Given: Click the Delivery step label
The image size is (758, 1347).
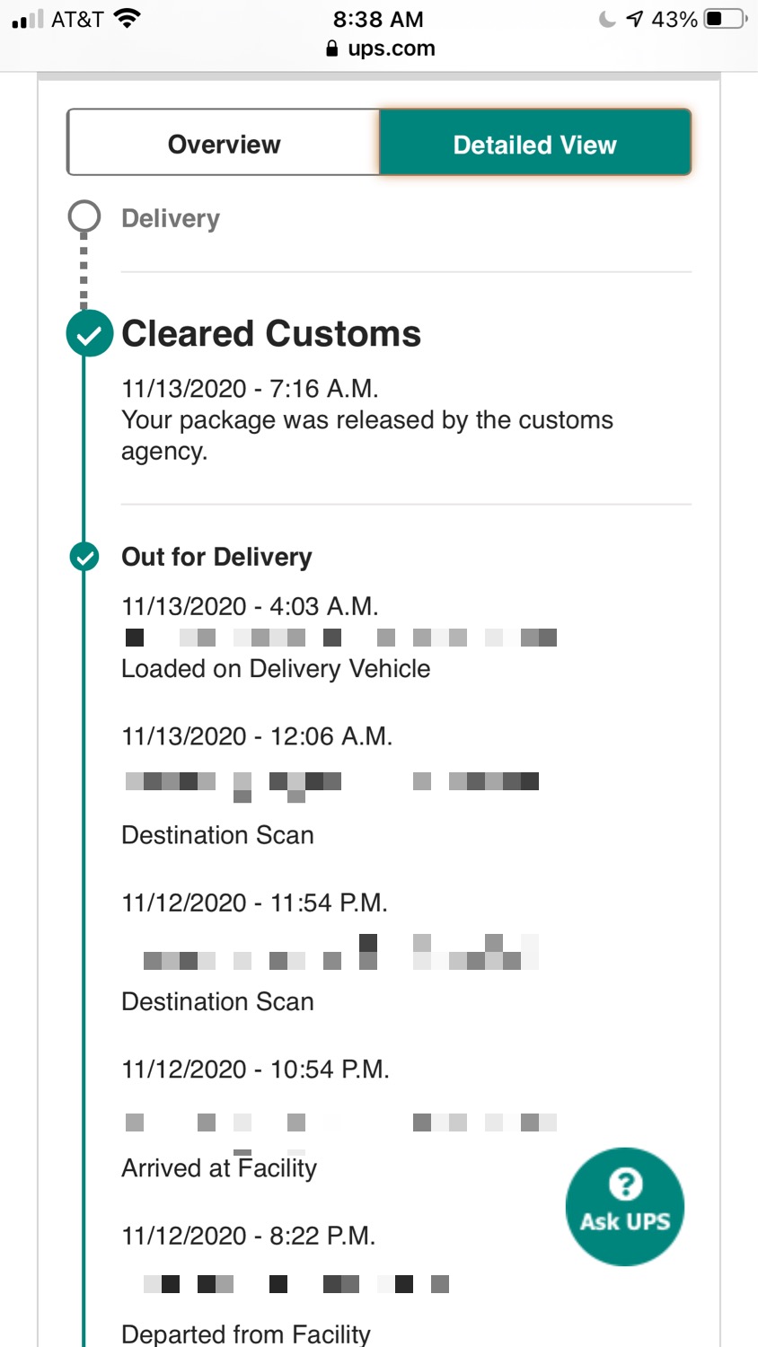Looking at the screenshot, I should [x=171, y=218].
